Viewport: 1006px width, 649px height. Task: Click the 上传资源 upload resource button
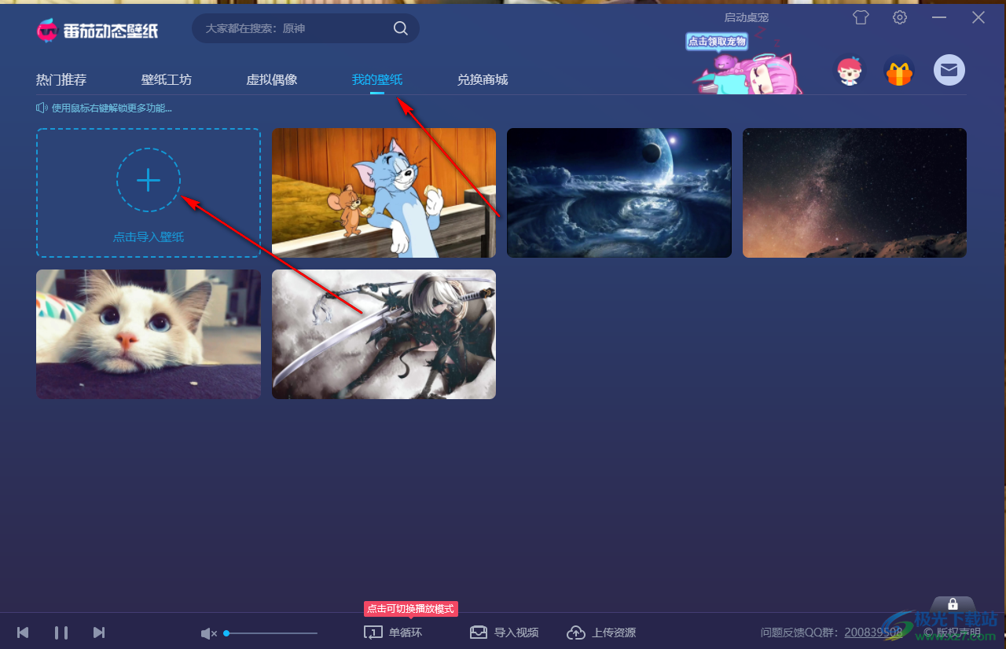(x=601, y=632)
